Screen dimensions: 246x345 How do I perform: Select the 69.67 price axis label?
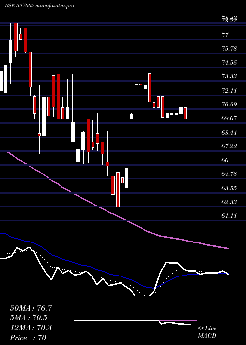tap(229, 118)
